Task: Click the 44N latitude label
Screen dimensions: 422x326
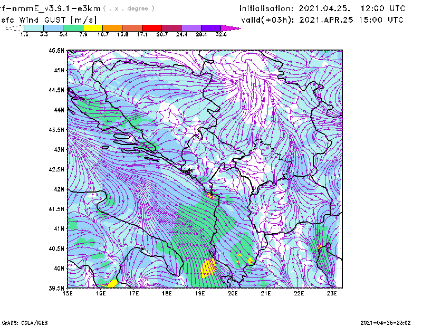Action: [59, 110]
